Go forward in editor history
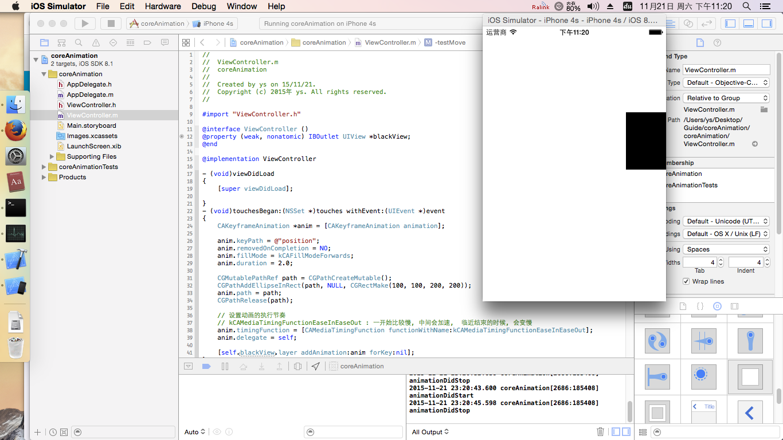 point(217,42)
